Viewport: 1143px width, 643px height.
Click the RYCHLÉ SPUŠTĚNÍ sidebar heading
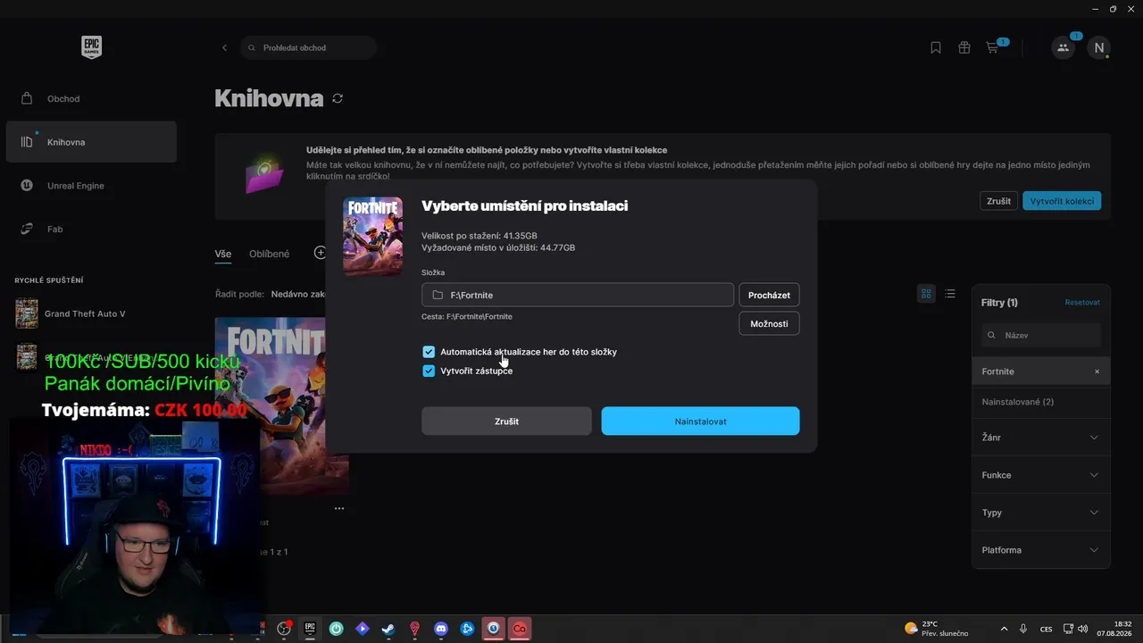(x=49, y=280)
